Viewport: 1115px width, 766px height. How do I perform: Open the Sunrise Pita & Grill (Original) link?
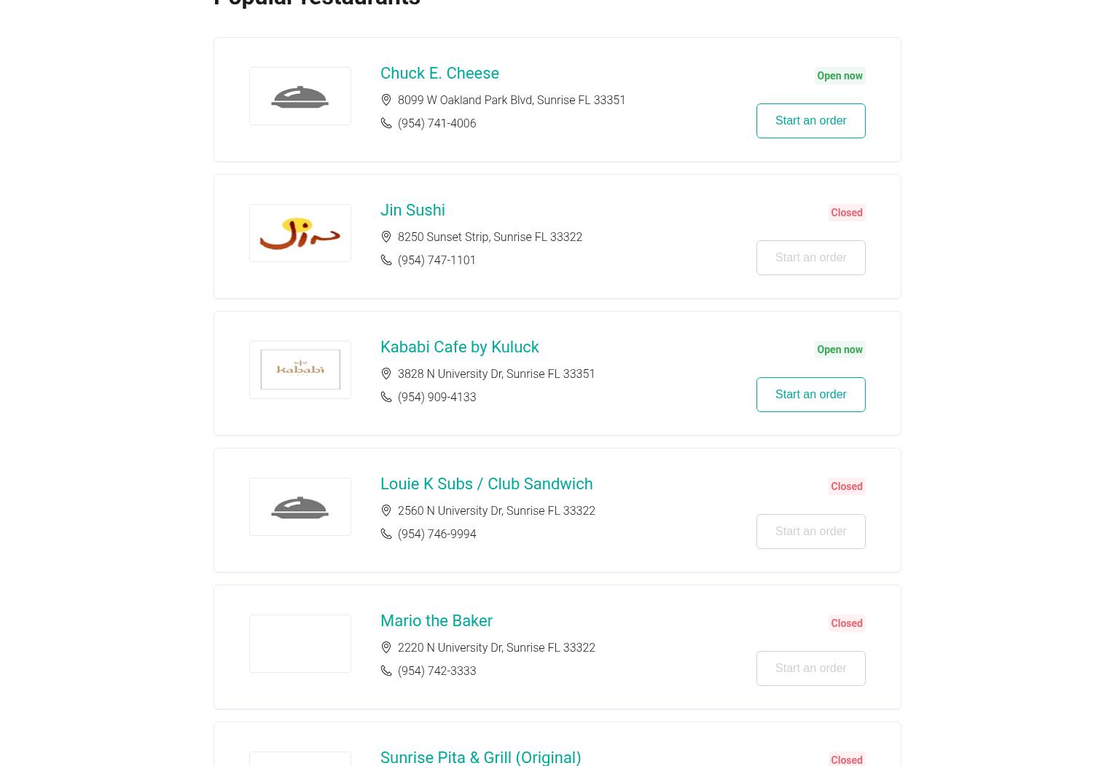pos(480,757)
